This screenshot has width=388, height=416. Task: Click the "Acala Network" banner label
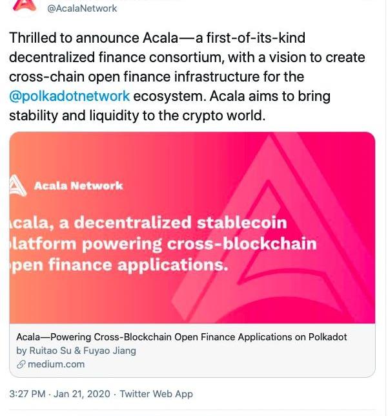point(78,186)
